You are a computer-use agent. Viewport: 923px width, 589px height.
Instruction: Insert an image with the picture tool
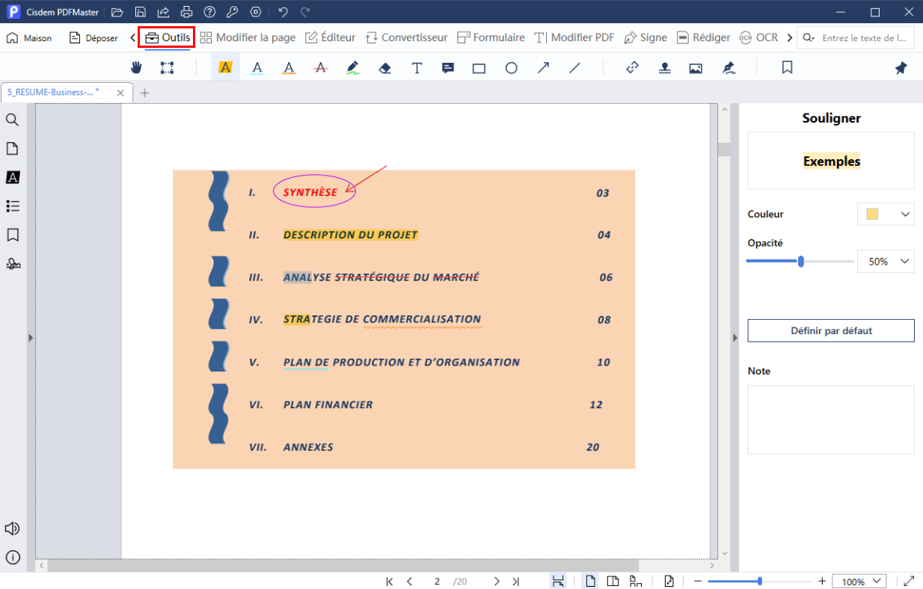696,68
